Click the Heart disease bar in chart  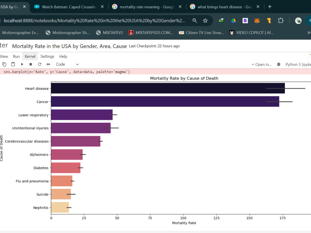click(168, 88)
